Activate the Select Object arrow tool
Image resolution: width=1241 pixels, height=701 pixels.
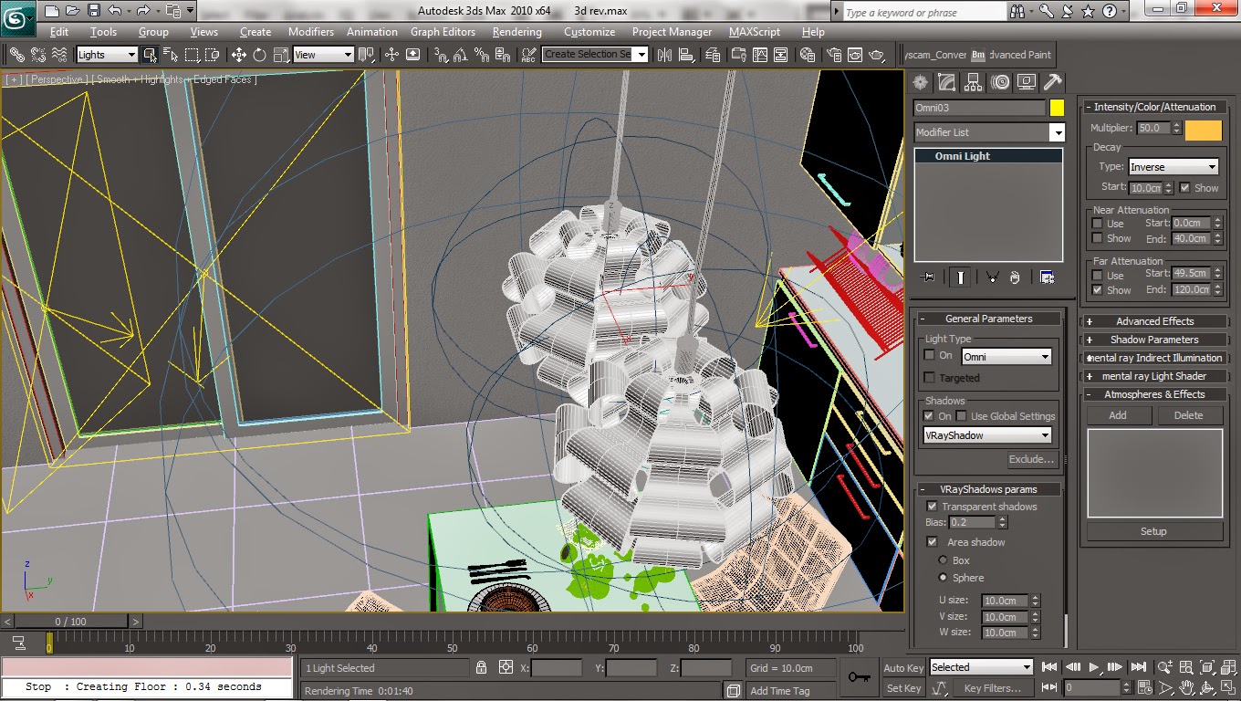(x=150, y=55)
